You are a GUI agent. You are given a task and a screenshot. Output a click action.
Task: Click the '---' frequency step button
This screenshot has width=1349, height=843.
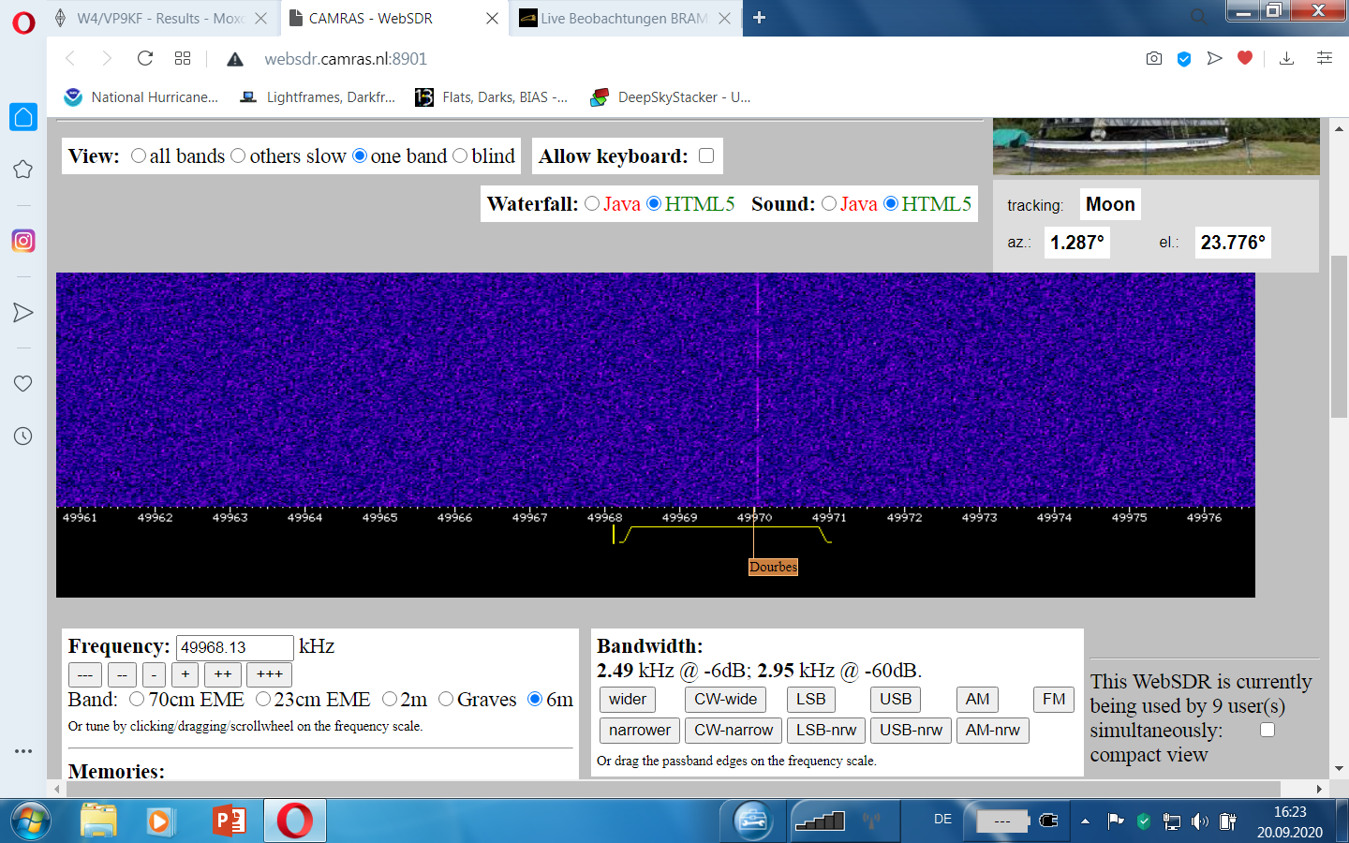[85, 674]
